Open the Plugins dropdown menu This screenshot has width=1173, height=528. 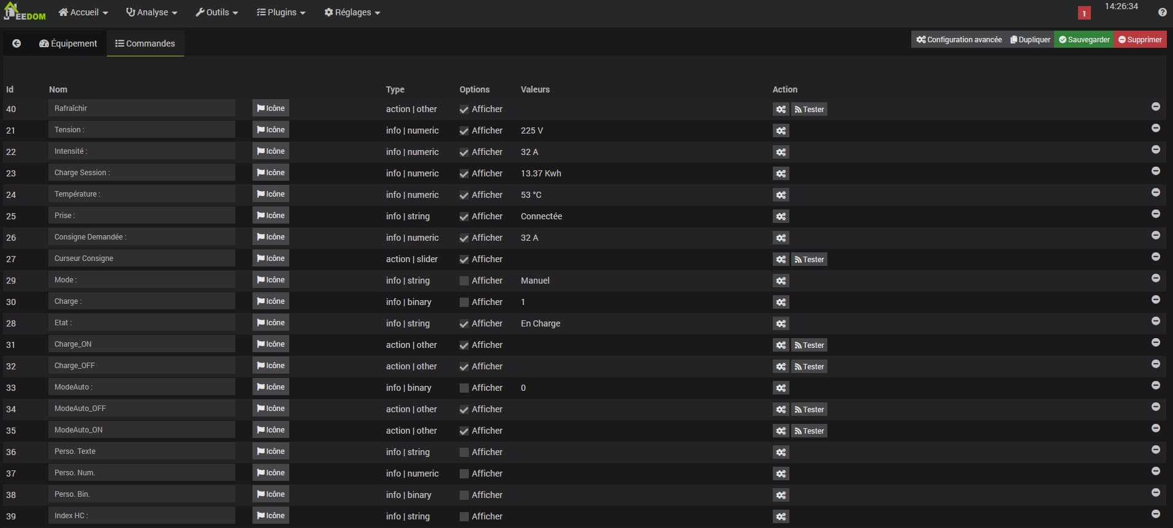(281, 12)
